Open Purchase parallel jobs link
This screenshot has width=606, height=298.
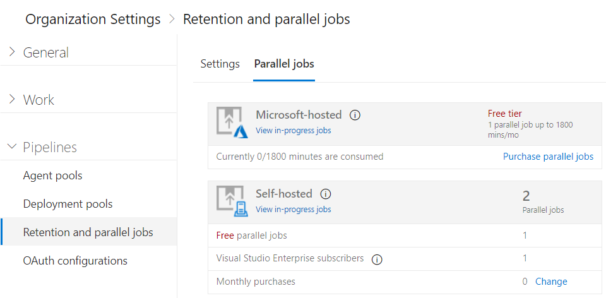[548, 157]
